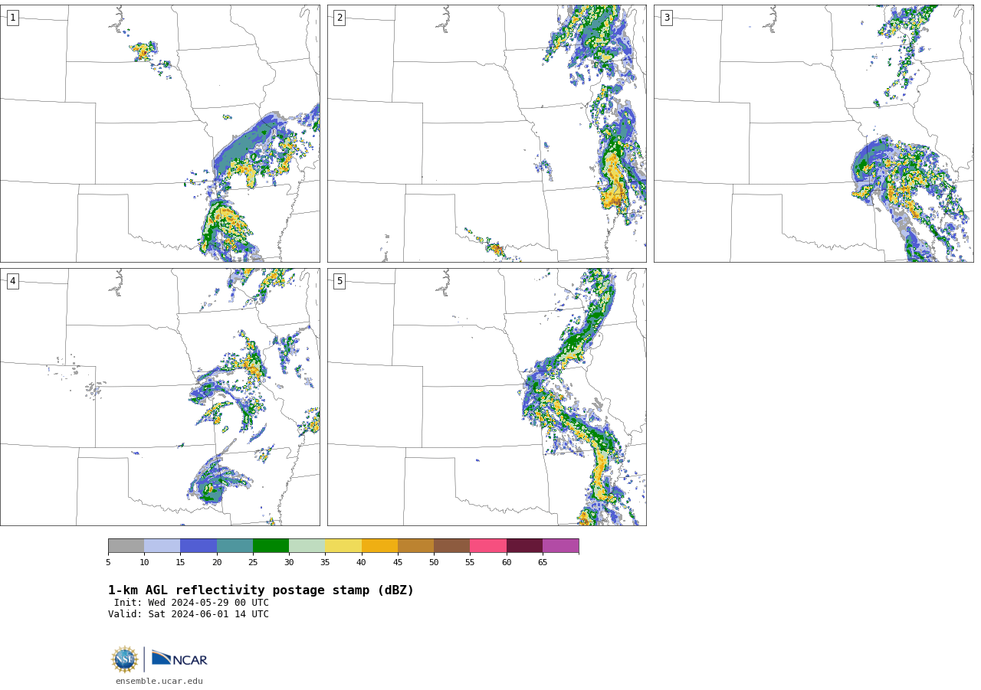Viewport: 981px width, 690px height.
Task: Click the Valid: Sat 2024-06-01 14 UTC text
Action: 189,614
